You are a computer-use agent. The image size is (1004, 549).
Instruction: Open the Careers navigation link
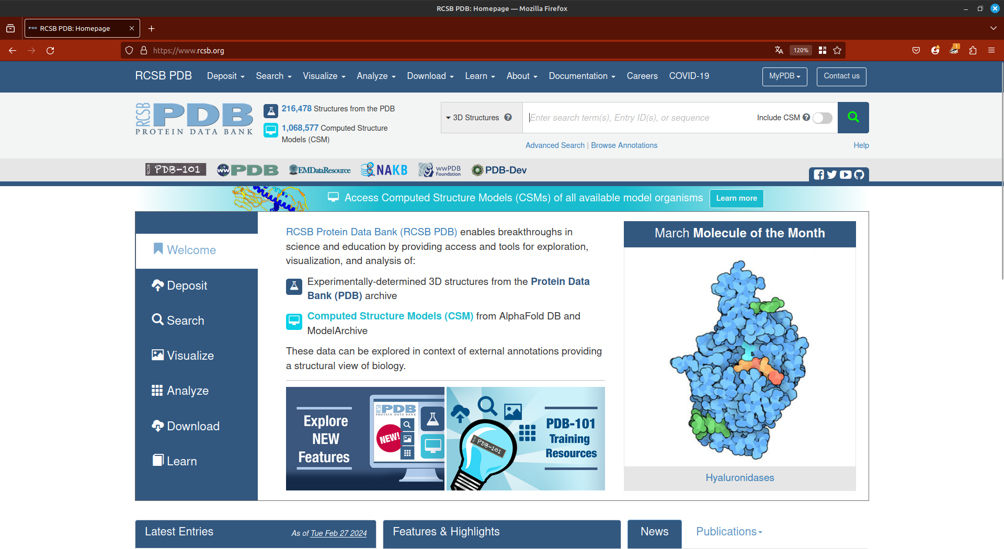pyautogui.click(x=642, y=76)
